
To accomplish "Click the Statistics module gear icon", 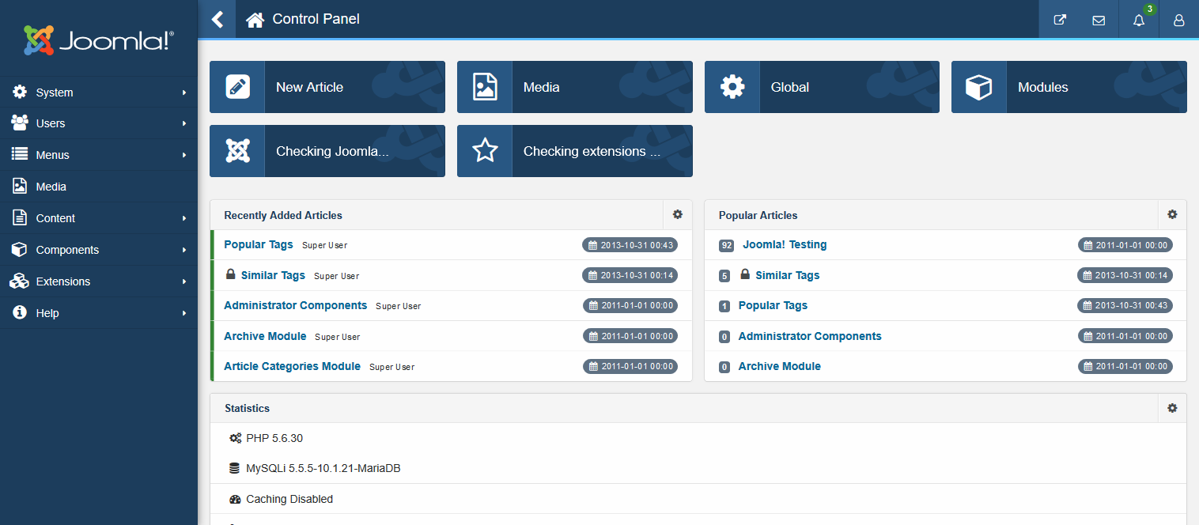I will [1172, 408].
